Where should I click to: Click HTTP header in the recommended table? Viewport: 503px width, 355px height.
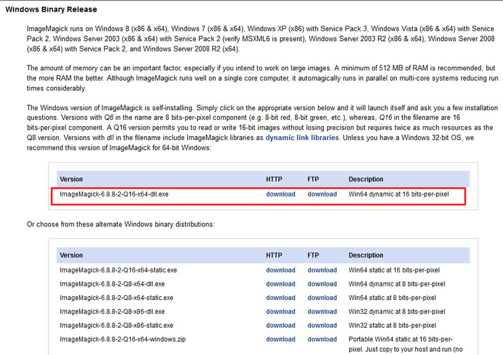tap(274, 179)
